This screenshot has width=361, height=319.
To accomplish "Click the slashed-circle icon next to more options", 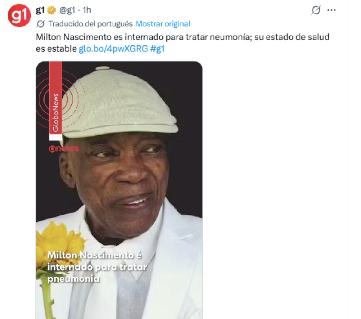I will [316, 10].
